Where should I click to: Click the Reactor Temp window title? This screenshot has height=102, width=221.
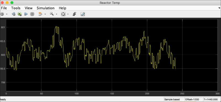(x=110, y=3)
